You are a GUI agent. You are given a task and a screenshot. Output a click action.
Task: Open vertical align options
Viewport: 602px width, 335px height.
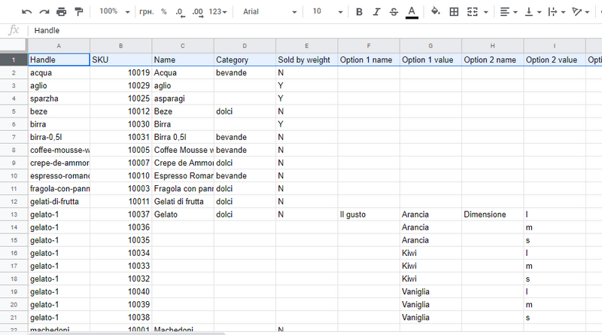(x=529, y=12)
